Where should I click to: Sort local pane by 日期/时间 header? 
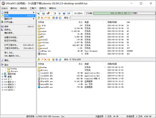click(x=116, y=64)
